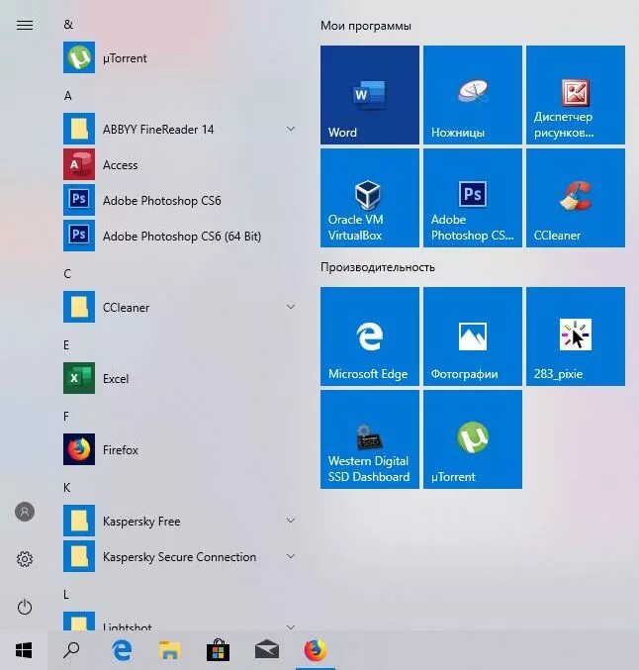Expand the Lightshot folder chevron
Viewport: 639px width, 670px height.
click(291, 627)
